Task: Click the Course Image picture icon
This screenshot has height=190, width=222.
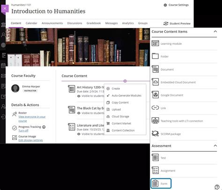Action: click(x=15, y=138)
